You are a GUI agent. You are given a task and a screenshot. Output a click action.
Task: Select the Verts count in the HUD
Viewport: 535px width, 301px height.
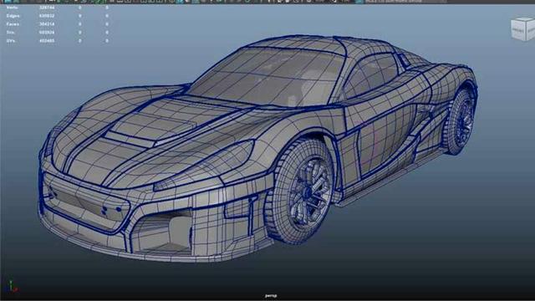(x=47, y=8)
